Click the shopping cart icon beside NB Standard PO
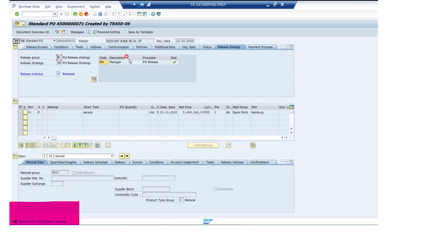The image size is (434, 239). tap(16, 41)
